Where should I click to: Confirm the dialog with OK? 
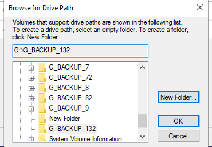click(x=178, y=121)
